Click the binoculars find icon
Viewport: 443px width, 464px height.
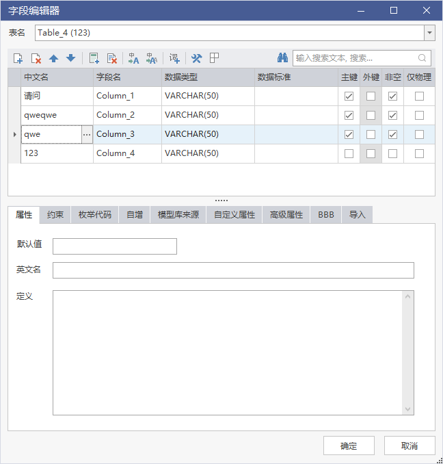pyautogui.click(x=282, y=57)
